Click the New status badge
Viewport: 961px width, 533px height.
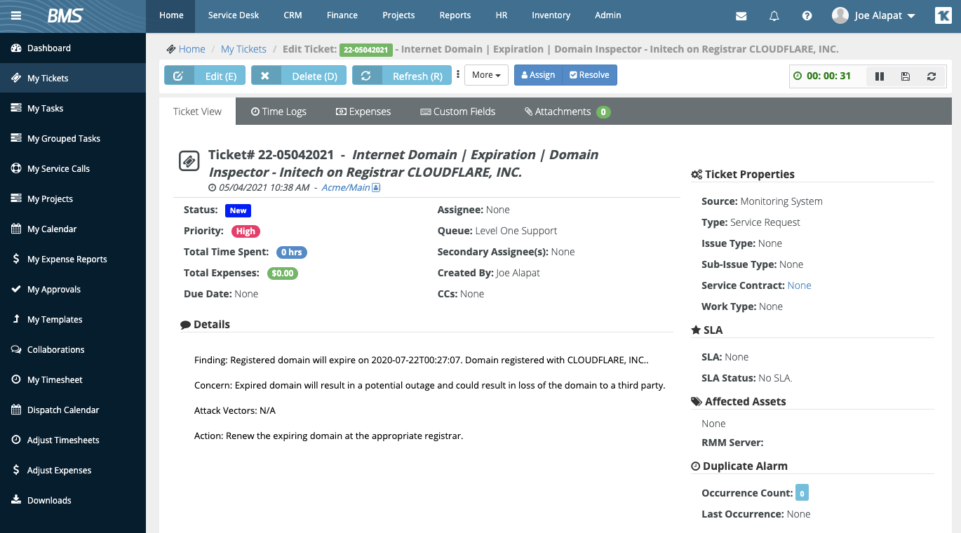[238, 210]
